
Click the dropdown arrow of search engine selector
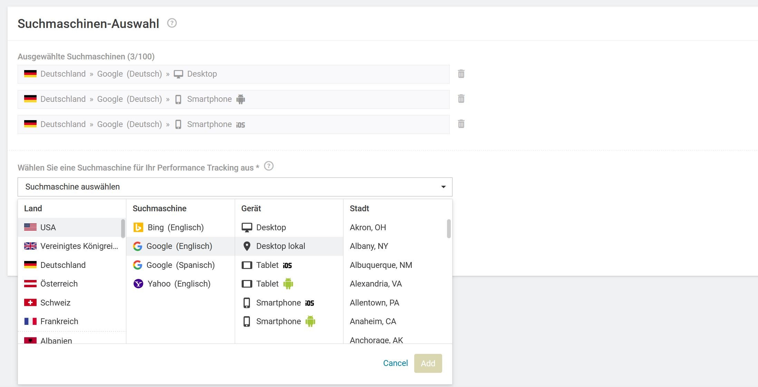point(443,187)
